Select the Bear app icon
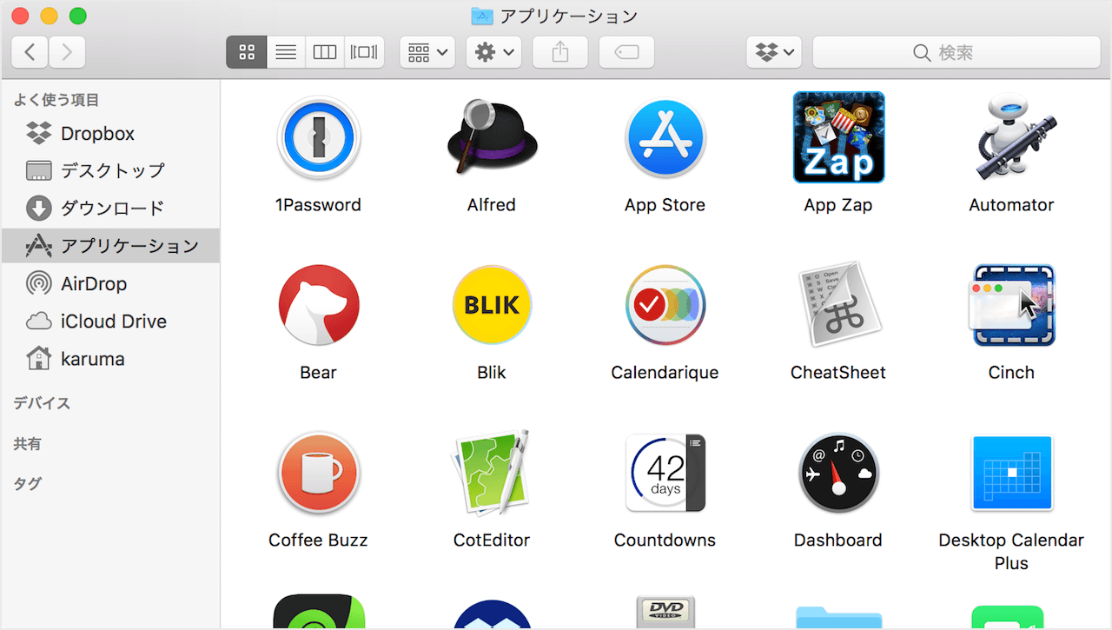 (x=318, y=305)
